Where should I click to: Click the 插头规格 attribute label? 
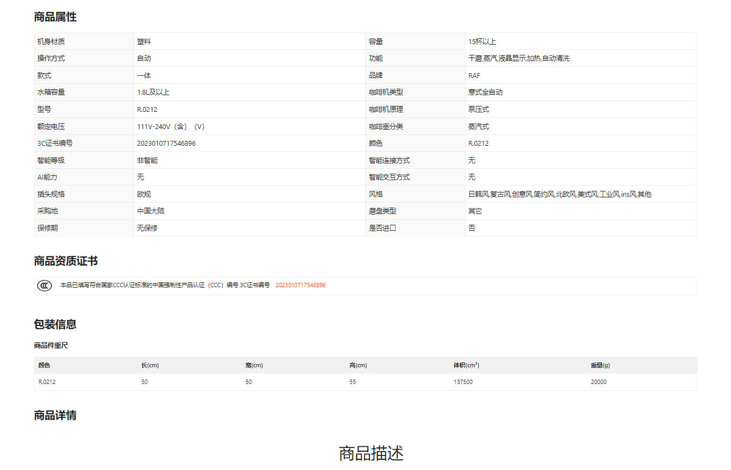click(51, 194)
